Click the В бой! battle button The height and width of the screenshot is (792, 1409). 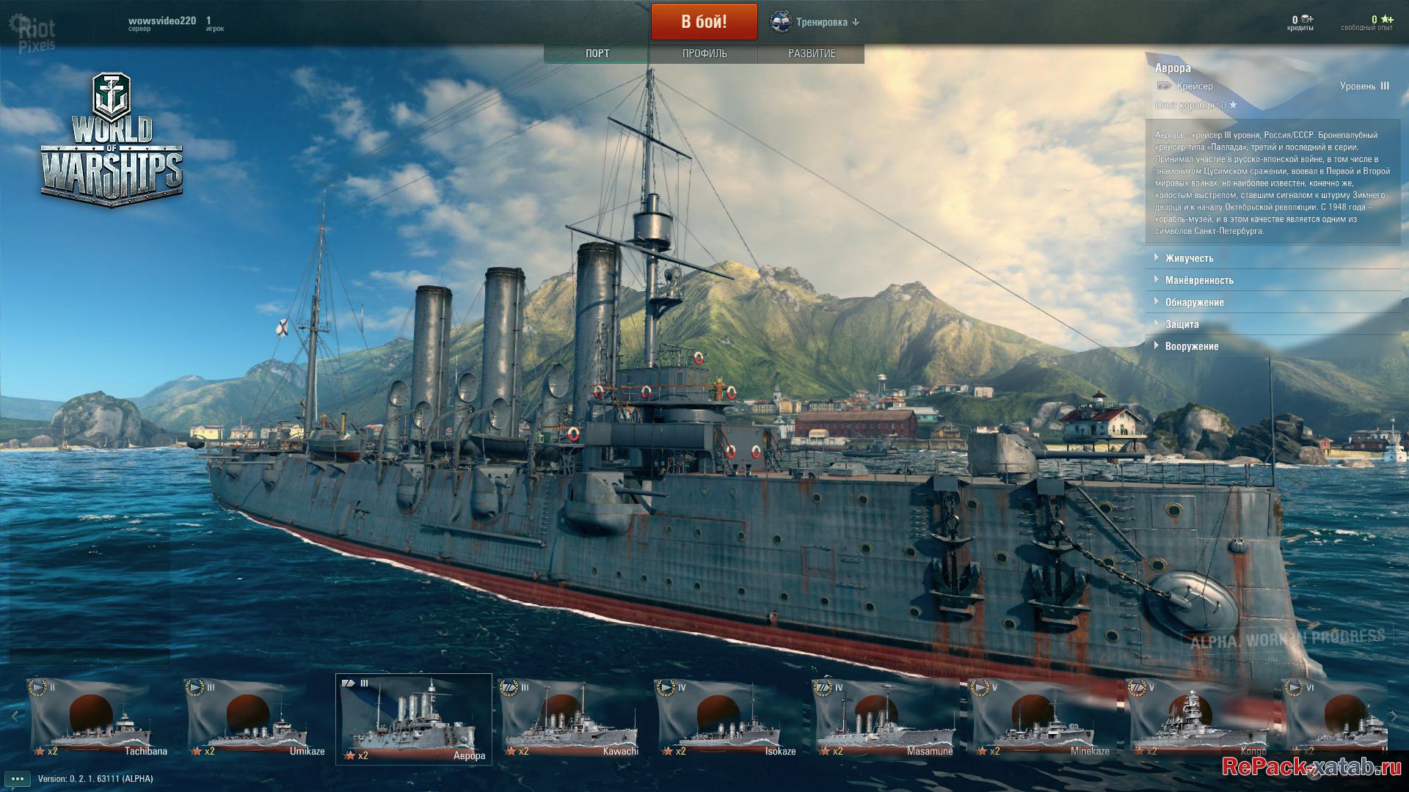click(x=704, y=21)
